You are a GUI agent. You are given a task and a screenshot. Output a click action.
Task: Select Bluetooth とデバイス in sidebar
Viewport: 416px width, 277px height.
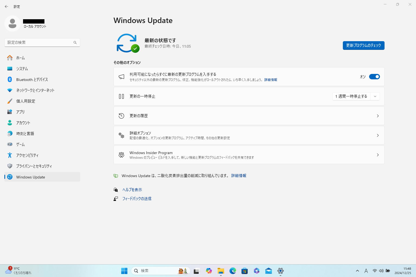32,80
